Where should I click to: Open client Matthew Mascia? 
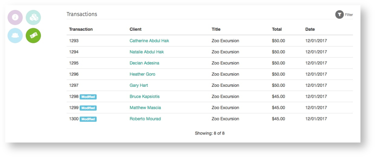click(x=145, y=108)
